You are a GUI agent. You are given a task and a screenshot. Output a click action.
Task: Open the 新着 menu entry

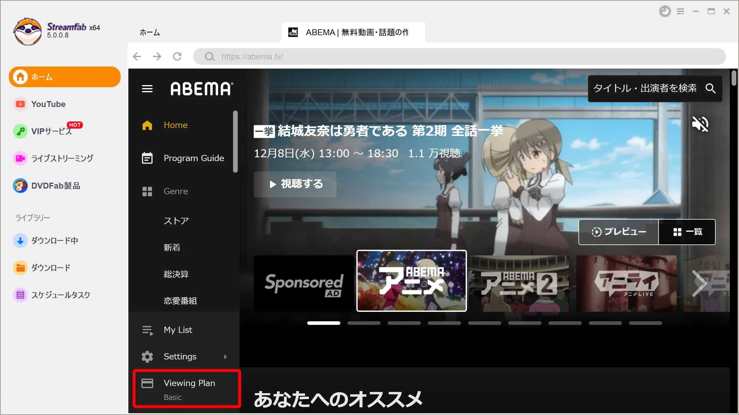tap(172, 247)
